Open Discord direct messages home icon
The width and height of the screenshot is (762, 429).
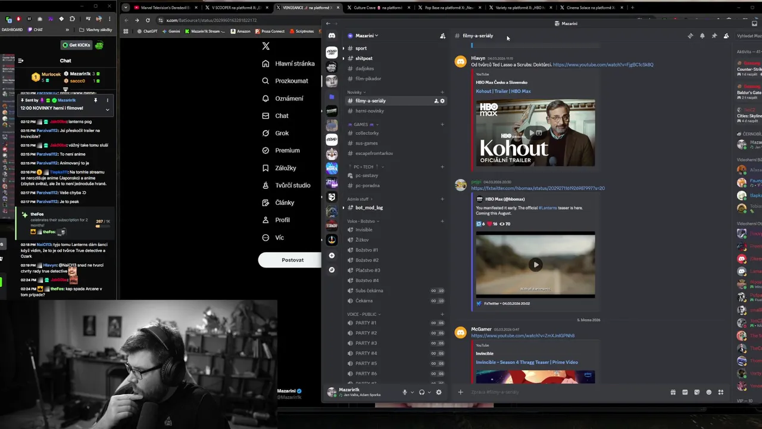click(x=332, y=36)
